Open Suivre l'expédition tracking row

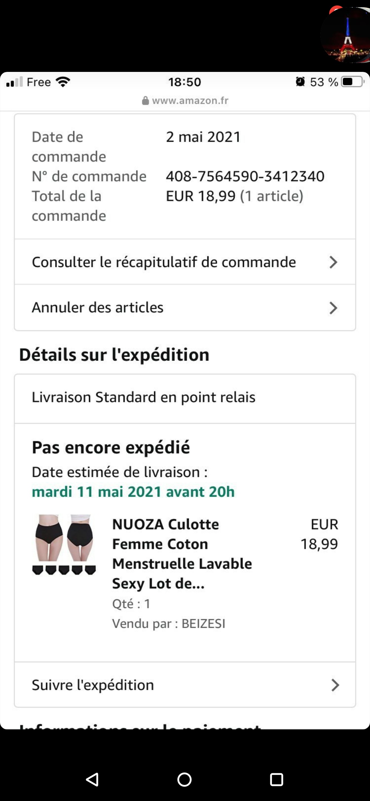click(93, 685)
